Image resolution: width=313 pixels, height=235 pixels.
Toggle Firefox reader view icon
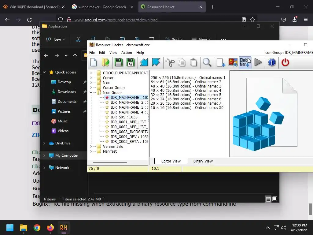click(244, 20)
